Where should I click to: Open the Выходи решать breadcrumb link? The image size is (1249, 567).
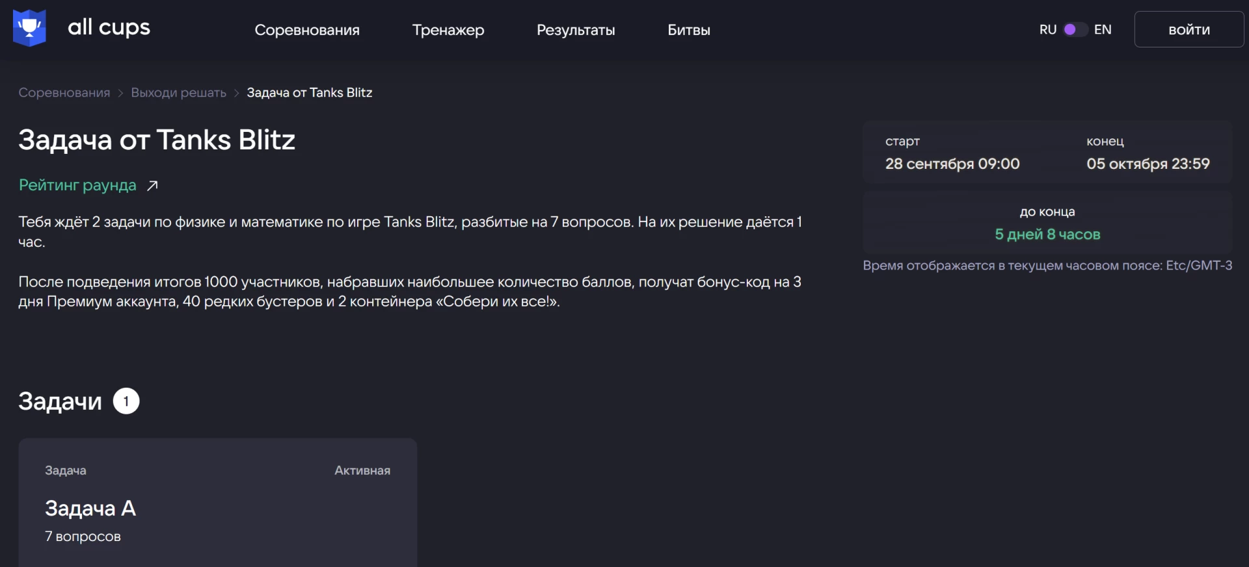tap(179, 93)
